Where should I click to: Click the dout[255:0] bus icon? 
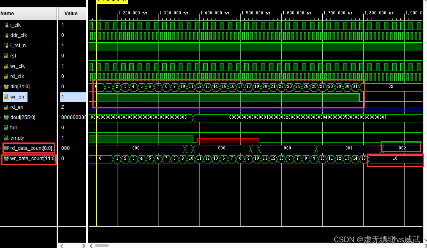6,117
